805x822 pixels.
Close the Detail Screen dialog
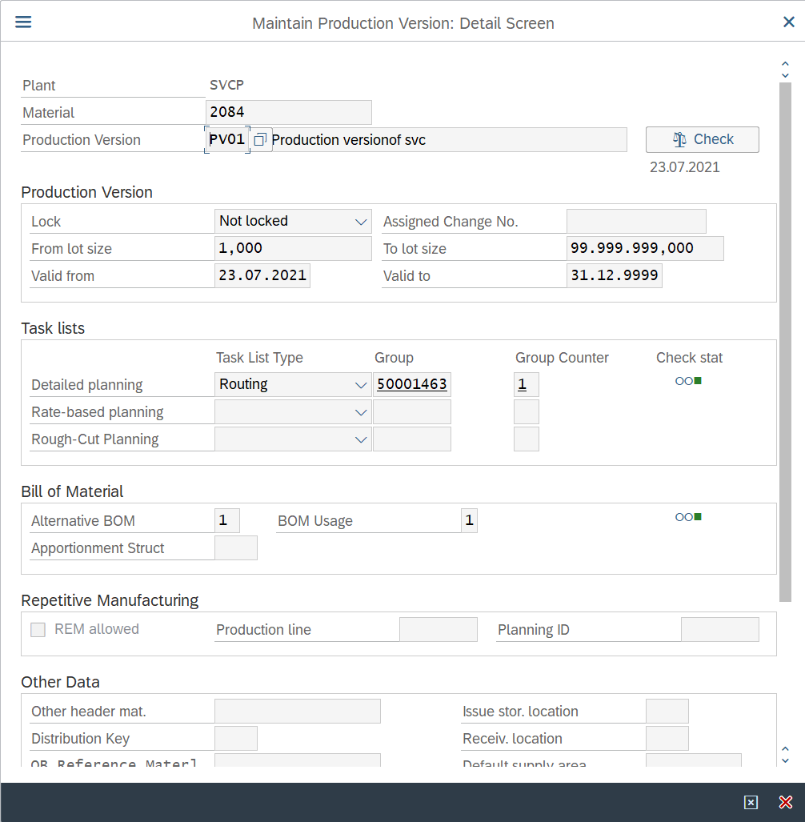coord(788,22)
